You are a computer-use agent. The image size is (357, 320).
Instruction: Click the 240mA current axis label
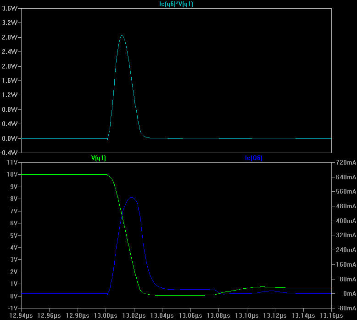click(x=346, y=250)
